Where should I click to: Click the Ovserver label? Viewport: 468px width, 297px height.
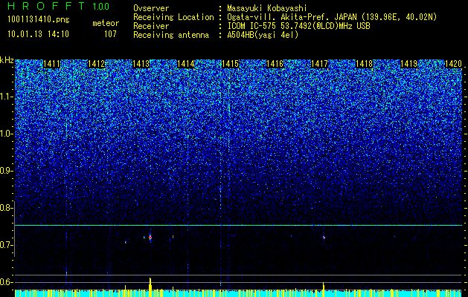tap(151, 8)
